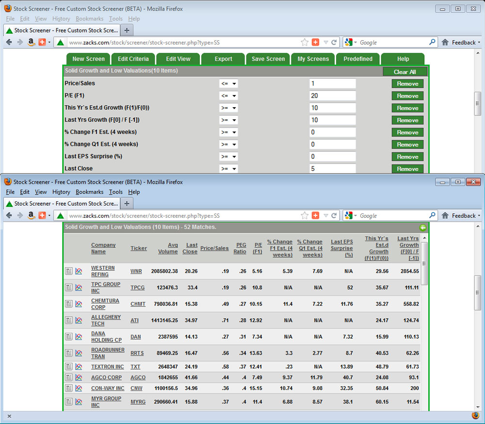The width and height of the screenshot is (485, 424).
Task: Open the chart icon for TPC Group Inc
Action: [79, 288]
